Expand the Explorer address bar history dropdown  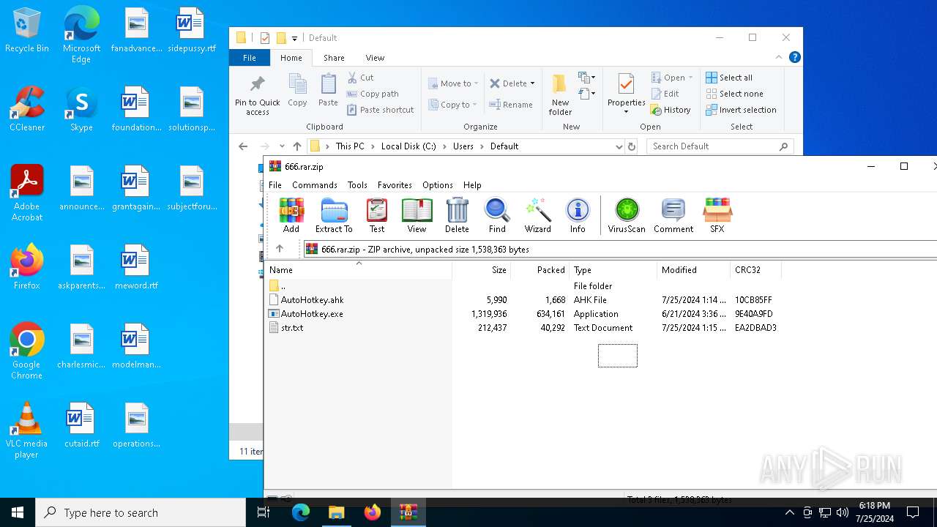[619, 146]
